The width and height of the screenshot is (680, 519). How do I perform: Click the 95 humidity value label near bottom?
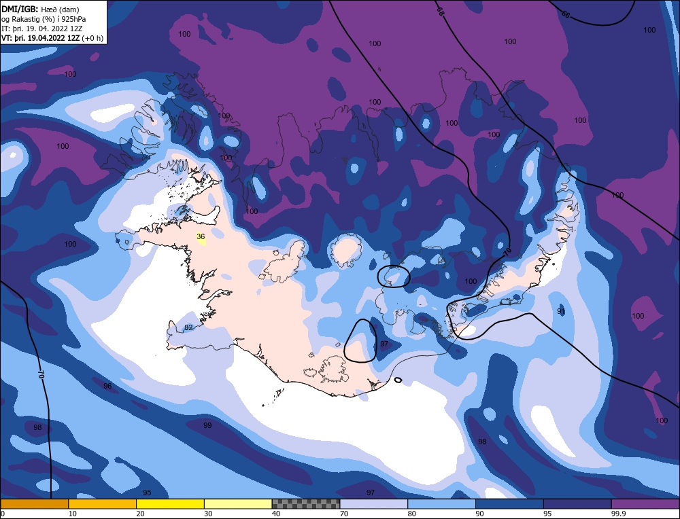pos(147,493)
